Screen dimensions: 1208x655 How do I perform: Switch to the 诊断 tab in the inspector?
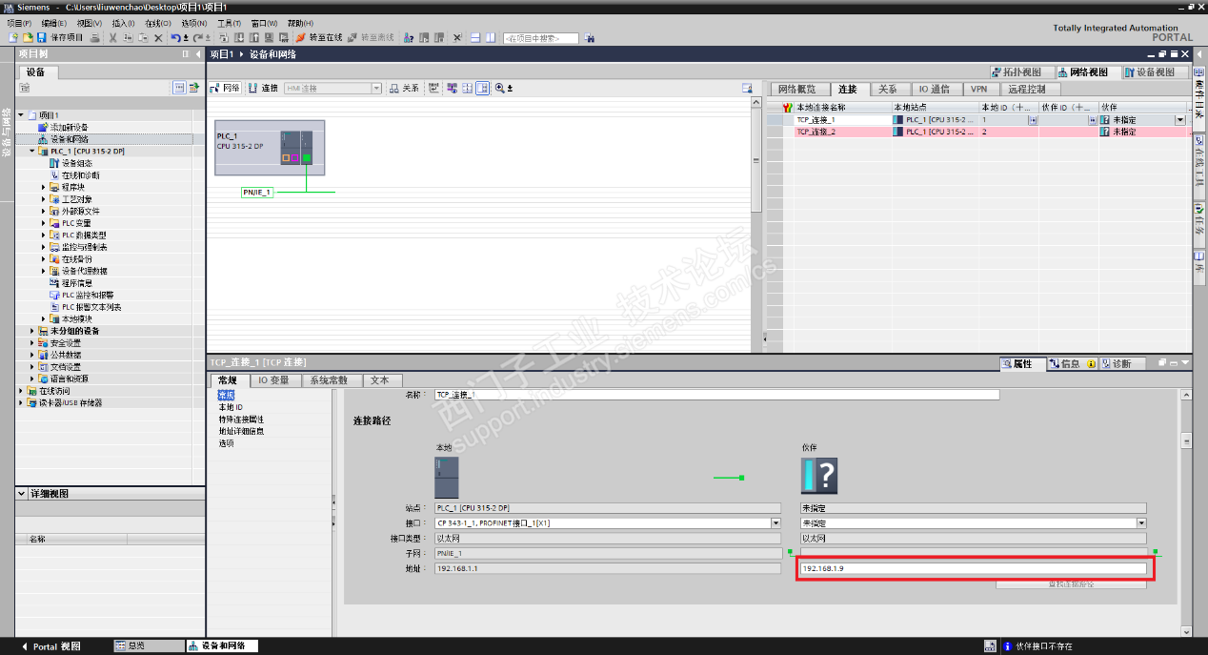[1120, 363]
